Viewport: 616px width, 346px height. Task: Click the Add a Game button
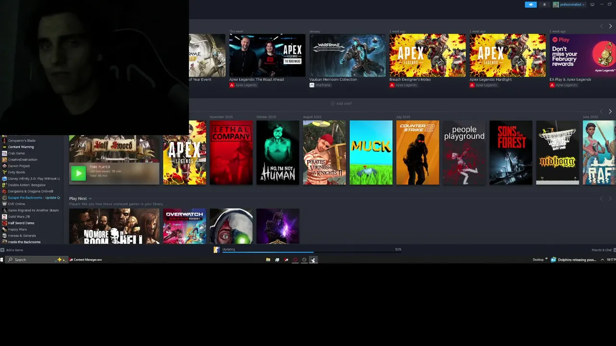(x=12, y=250)
